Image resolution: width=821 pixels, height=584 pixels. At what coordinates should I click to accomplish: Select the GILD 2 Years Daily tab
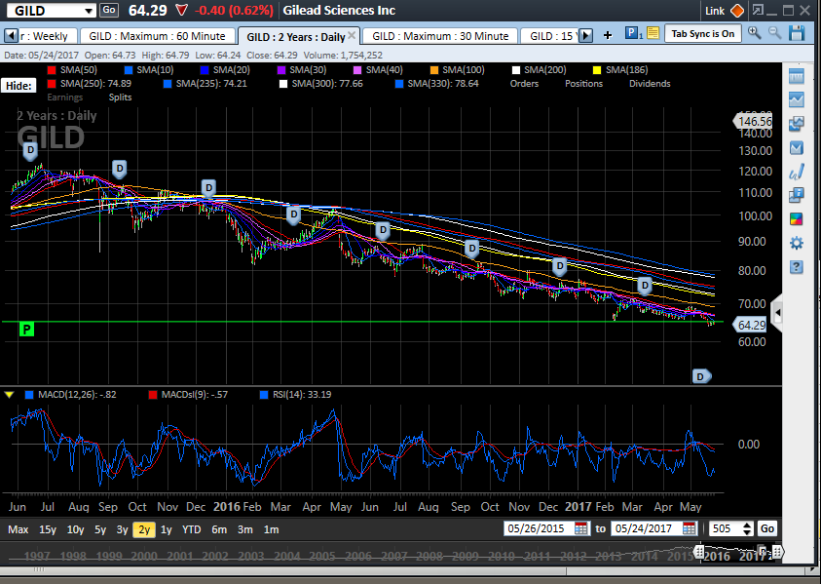point(296,37)
